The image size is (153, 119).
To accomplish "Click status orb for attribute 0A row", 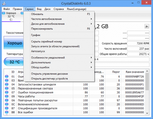I will 7,100.
